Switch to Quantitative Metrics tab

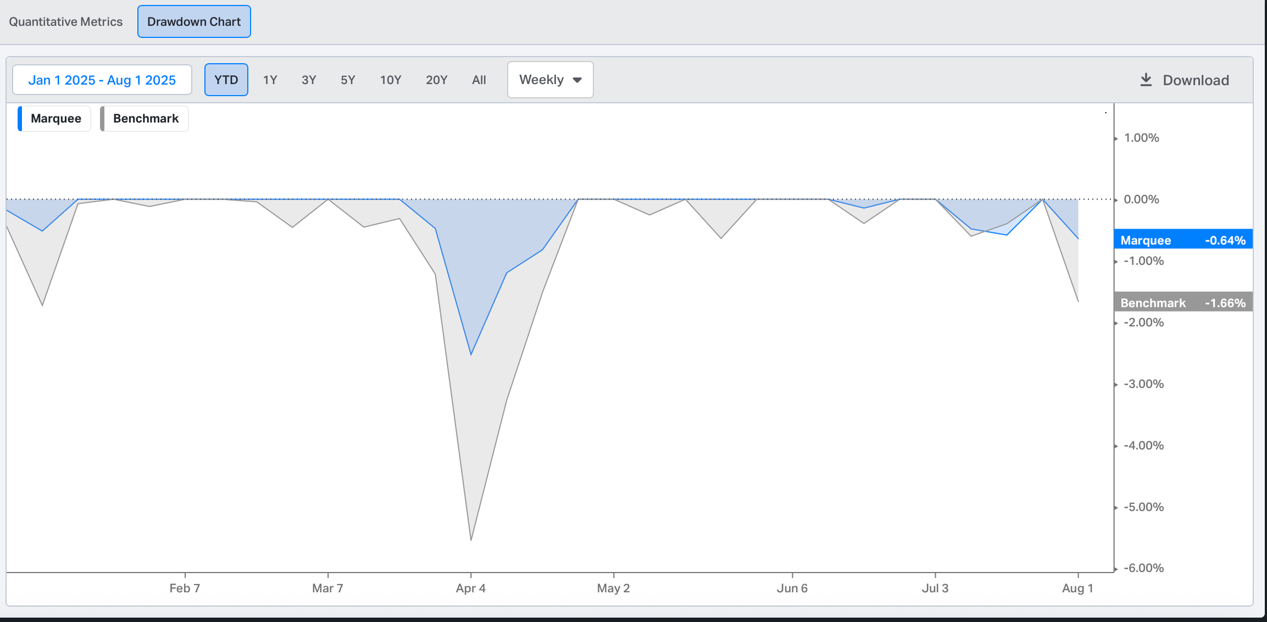pyautogui.click(x=66, y=22)
